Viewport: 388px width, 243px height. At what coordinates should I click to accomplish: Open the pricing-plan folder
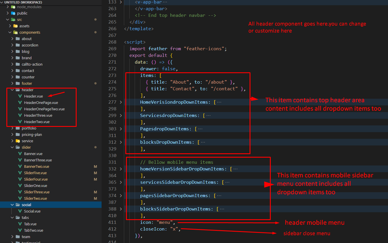[32, 134]
